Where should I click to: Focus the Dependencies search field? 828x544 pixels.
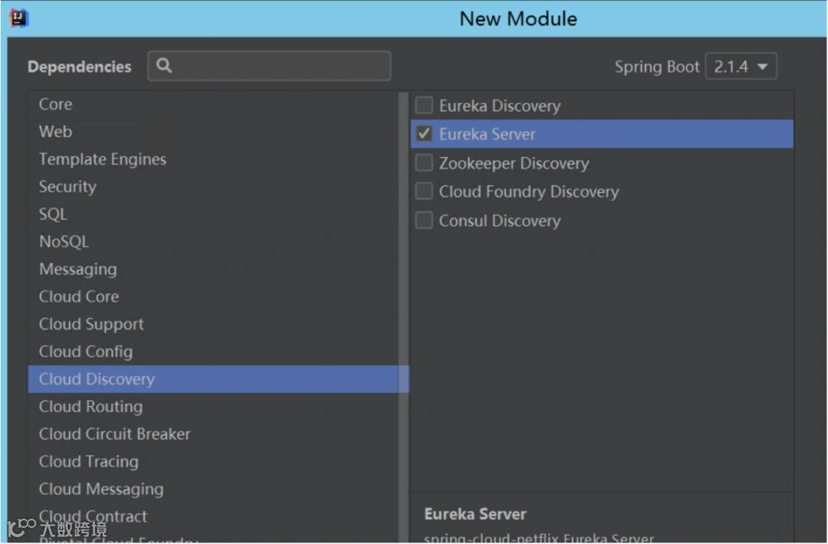pos(269,66)
